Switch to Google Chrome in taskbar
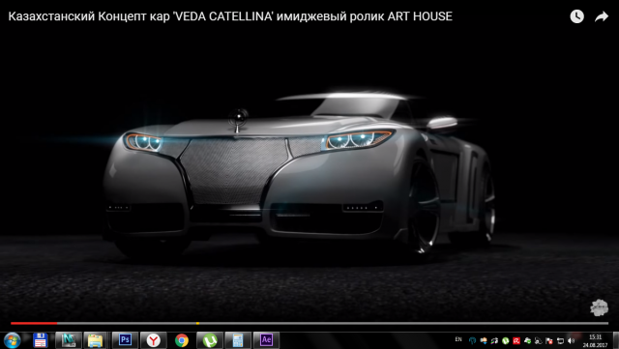 (182, 340)
